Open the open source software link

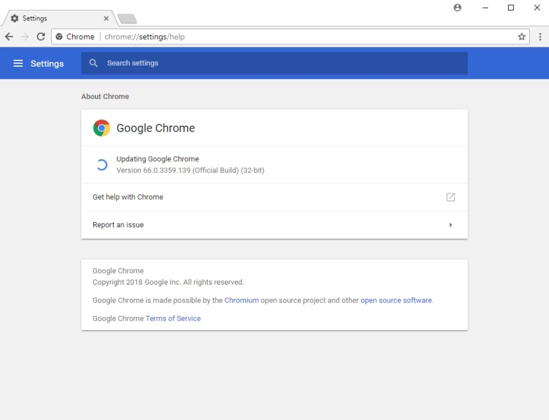(x=396, y=300)
